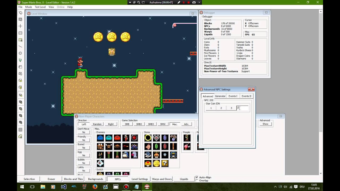Toggle the Egg No button
Screen dimensions: 340x191
(84, 155)
